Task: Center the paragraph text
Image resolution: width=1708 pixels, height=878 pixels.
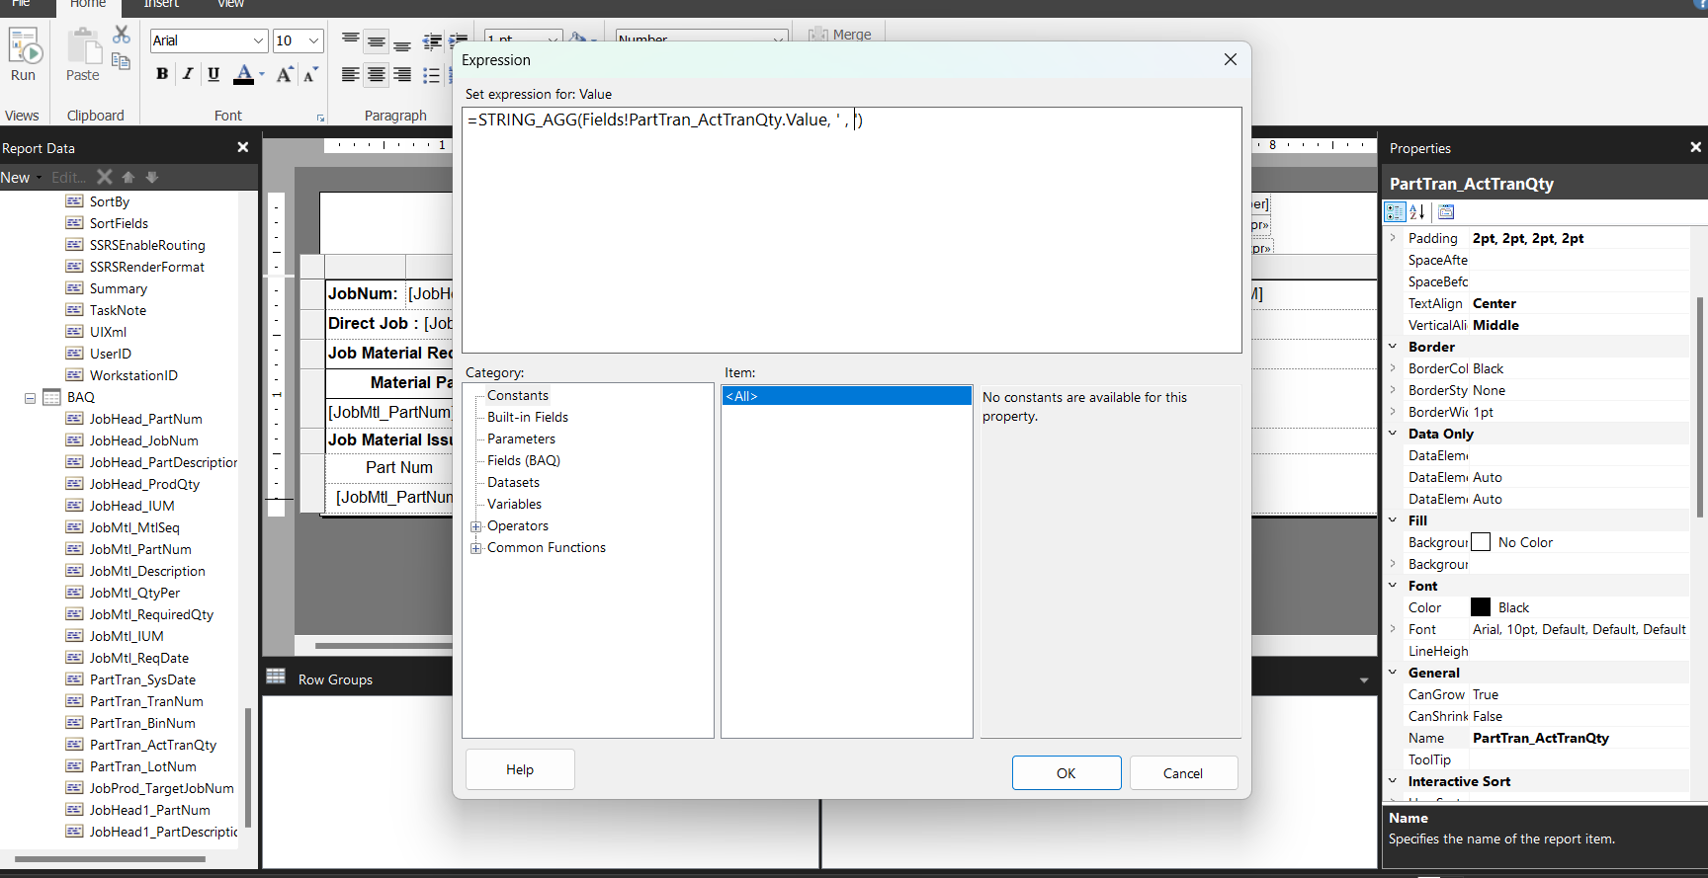Action: tap(377, 75)
